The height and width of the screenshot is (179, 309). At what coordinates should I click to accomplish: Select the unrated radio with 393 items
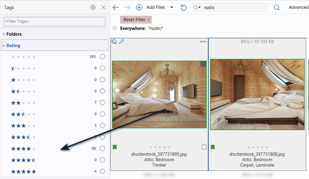pos(102,57)
